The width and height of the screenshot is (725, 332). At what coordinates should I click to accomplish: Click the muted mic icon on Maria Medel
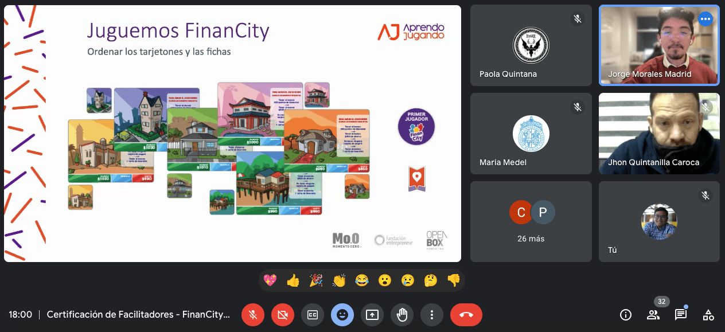(578, 107)
